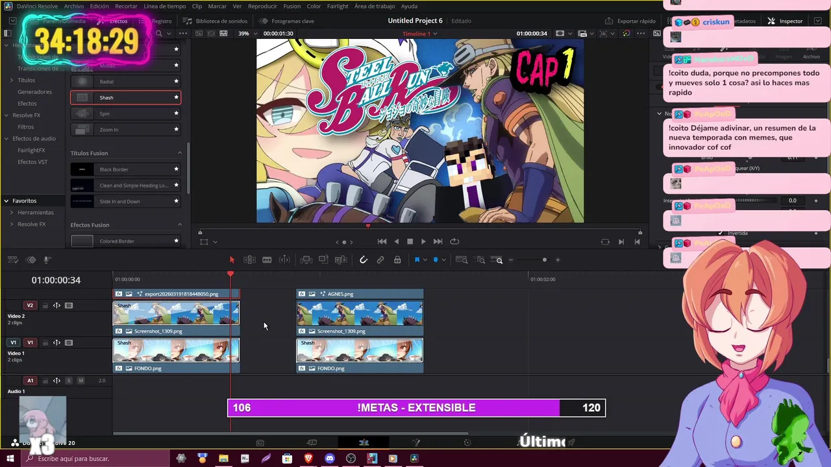Jump to last frame in viewer

click(x=438, y=241)
